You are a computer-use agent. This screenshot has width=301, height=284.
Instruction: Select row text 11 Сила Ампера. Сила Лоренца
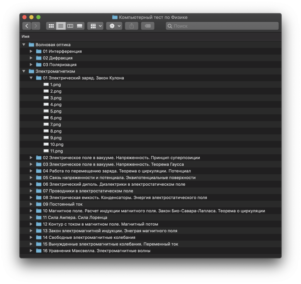(x=75, y=217)
